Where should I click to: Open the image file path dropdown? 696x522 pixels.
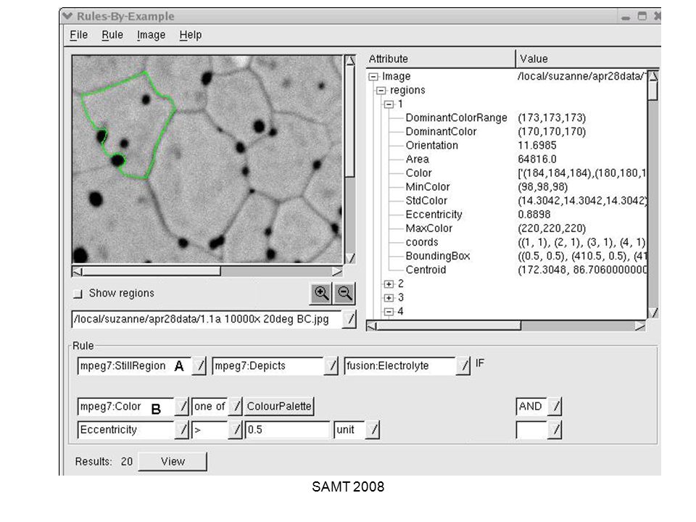[349, 319]
